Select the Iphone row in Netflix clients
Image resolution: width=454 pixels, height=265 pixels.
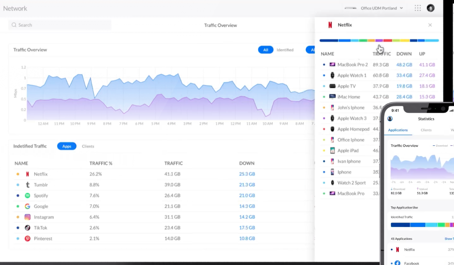pos(351,172)
